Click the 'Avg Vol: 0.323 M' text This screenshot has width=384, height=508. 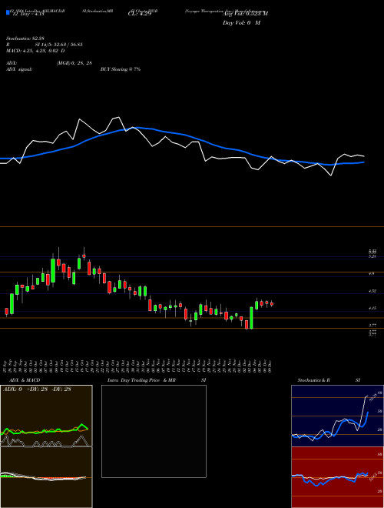[x=245, y=14]
